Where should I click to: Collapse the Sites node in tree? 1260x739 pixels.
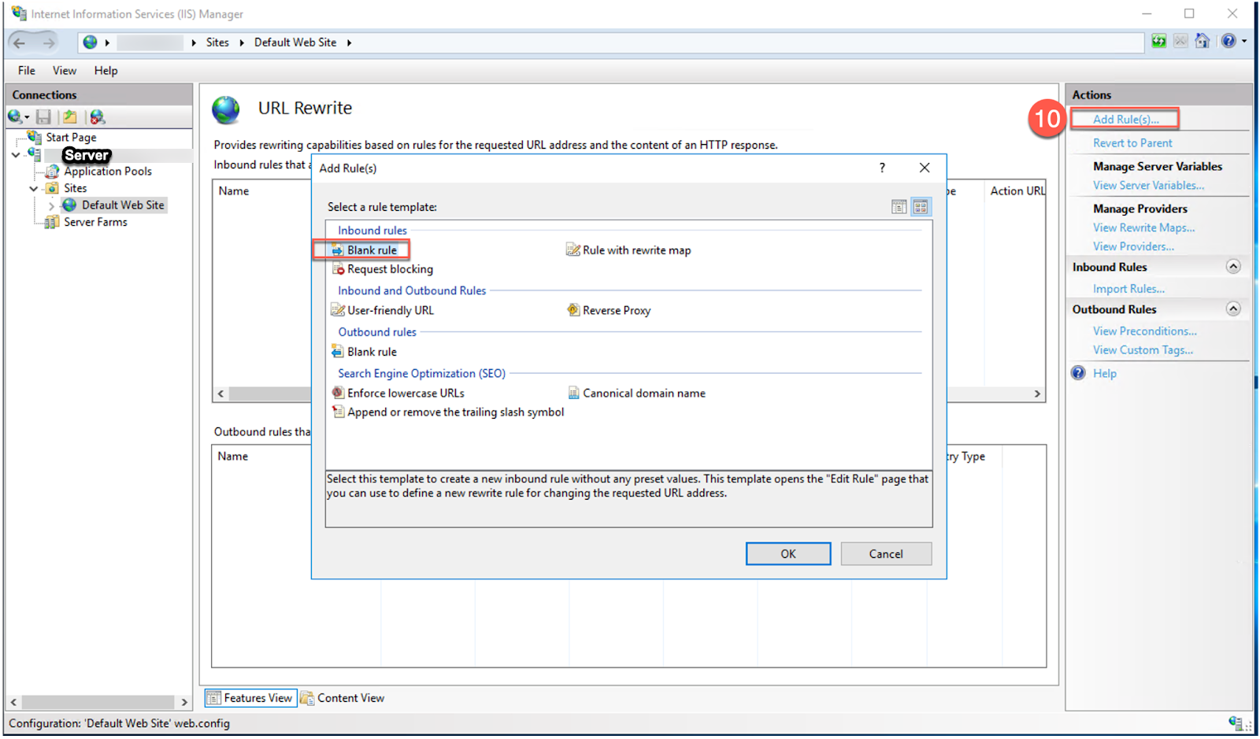[33, 188]
